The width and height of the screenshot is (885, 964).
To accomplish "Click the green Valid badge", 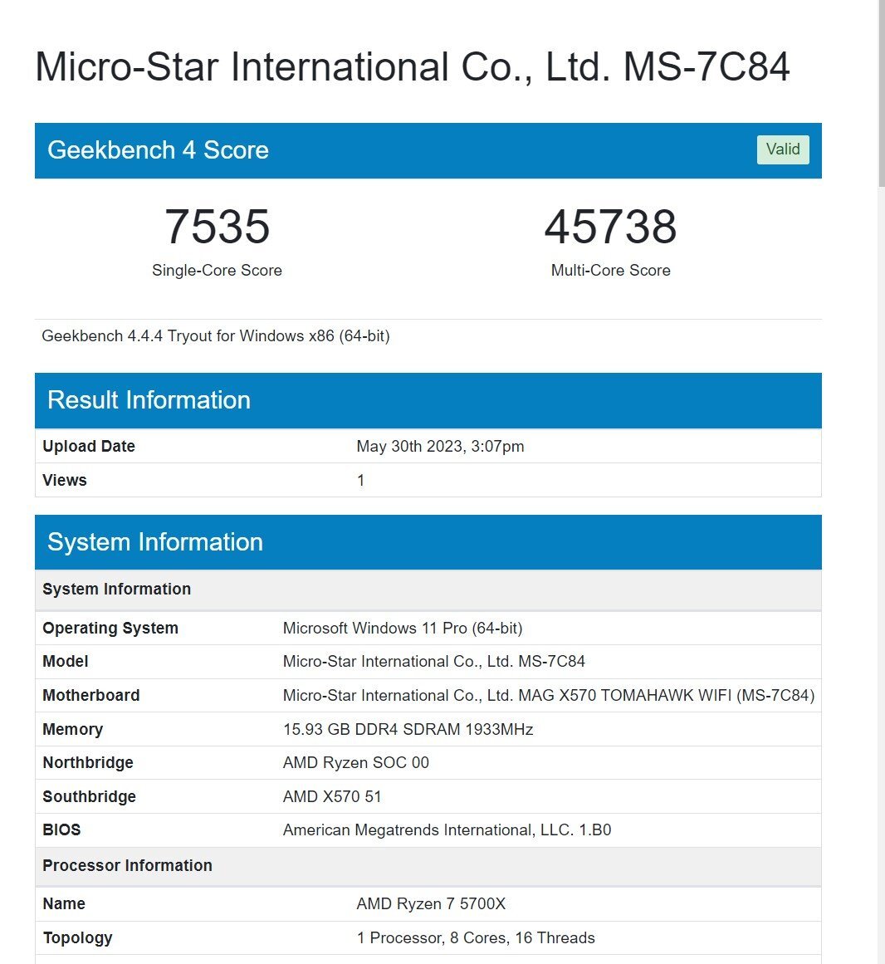I will (782, 149).
